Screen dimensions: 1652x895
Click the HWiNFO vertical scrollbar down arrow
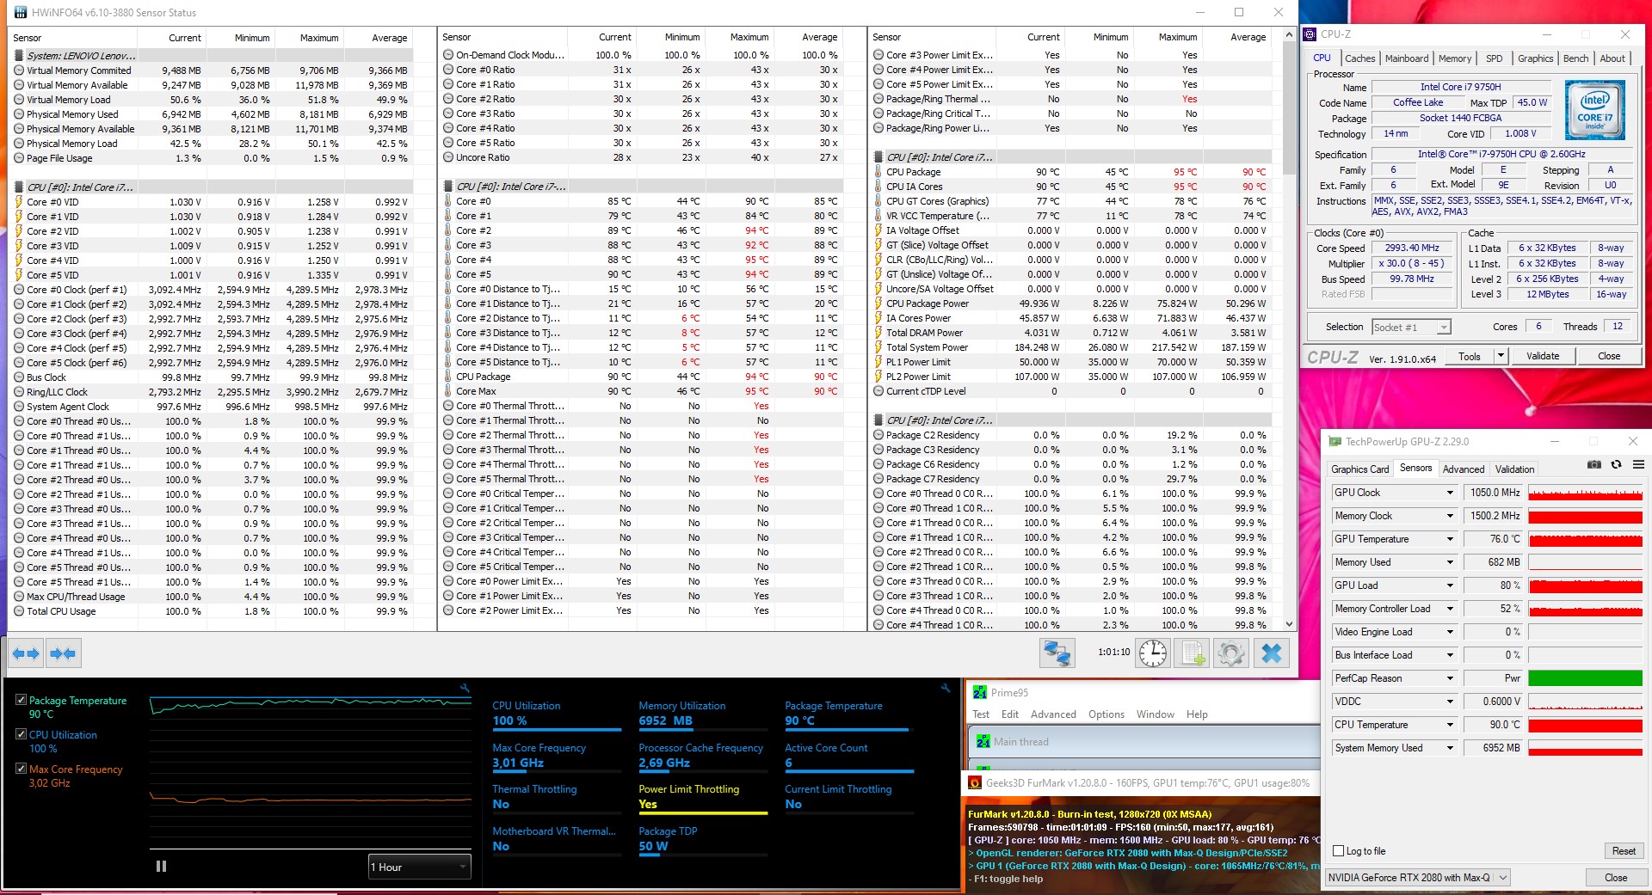[1289, 625]
